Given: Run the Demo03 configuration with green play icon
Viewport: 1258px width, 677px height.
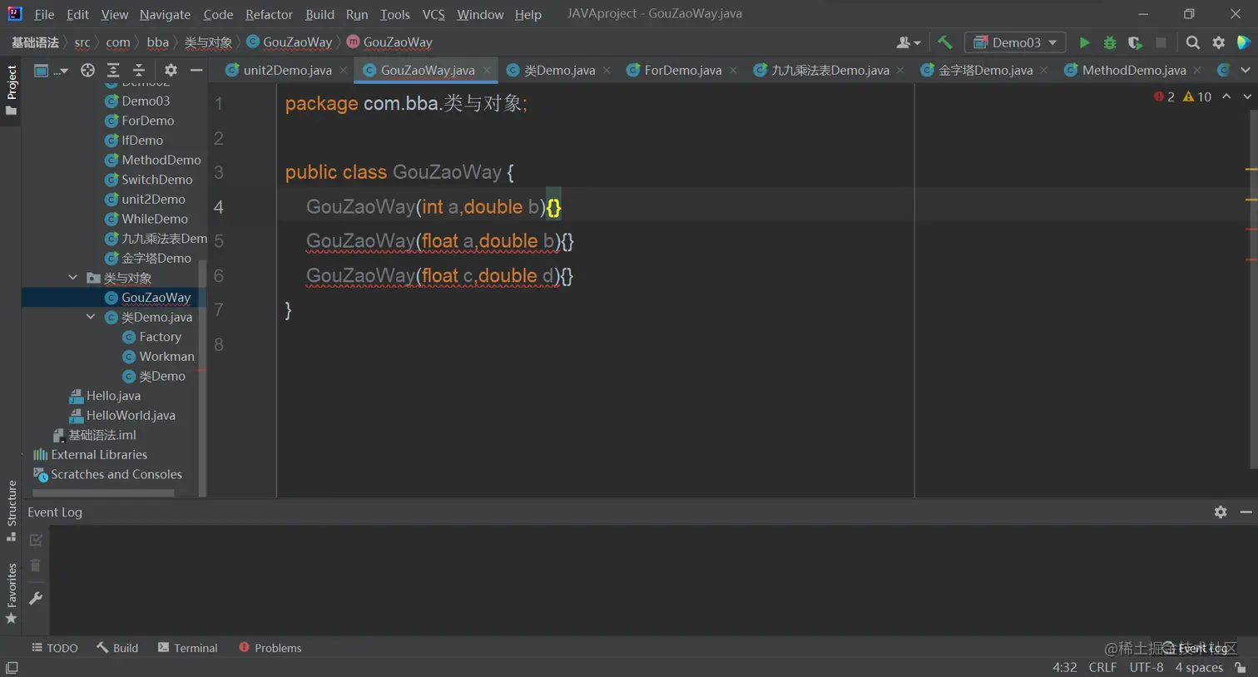Looking at the screenshot, I should click(x=1084, y=42).
